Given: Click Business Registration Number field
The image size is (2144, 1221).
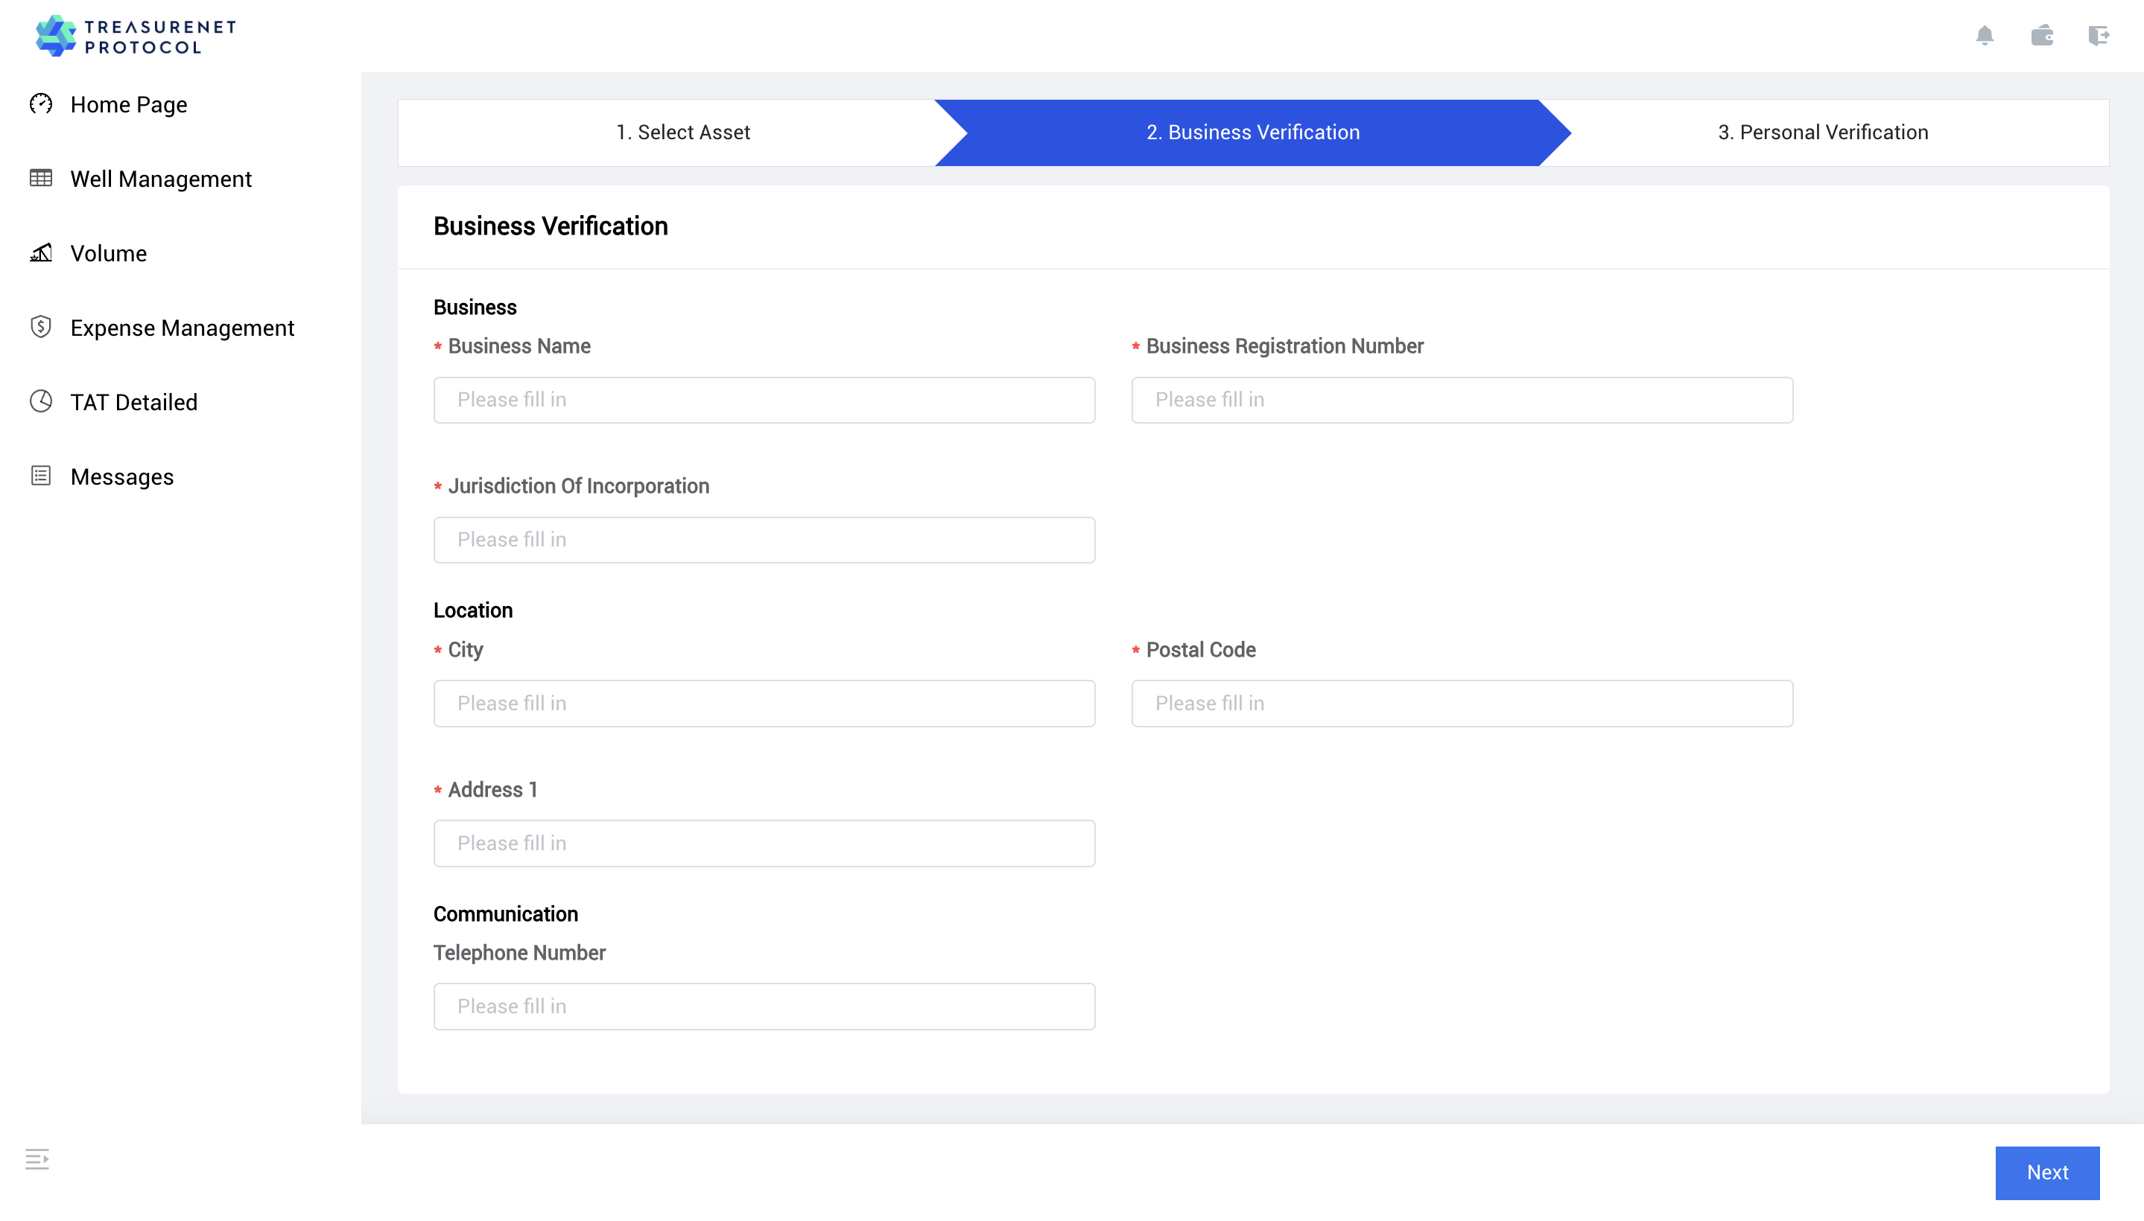Looking at the screenshot, I should (x=1462, y=400).
